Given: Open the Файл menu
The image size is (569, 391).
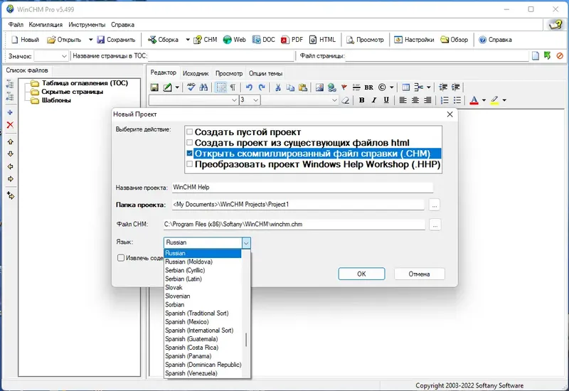Looking at the screenshot, I should pyautogui.click(x=16, y=25).
